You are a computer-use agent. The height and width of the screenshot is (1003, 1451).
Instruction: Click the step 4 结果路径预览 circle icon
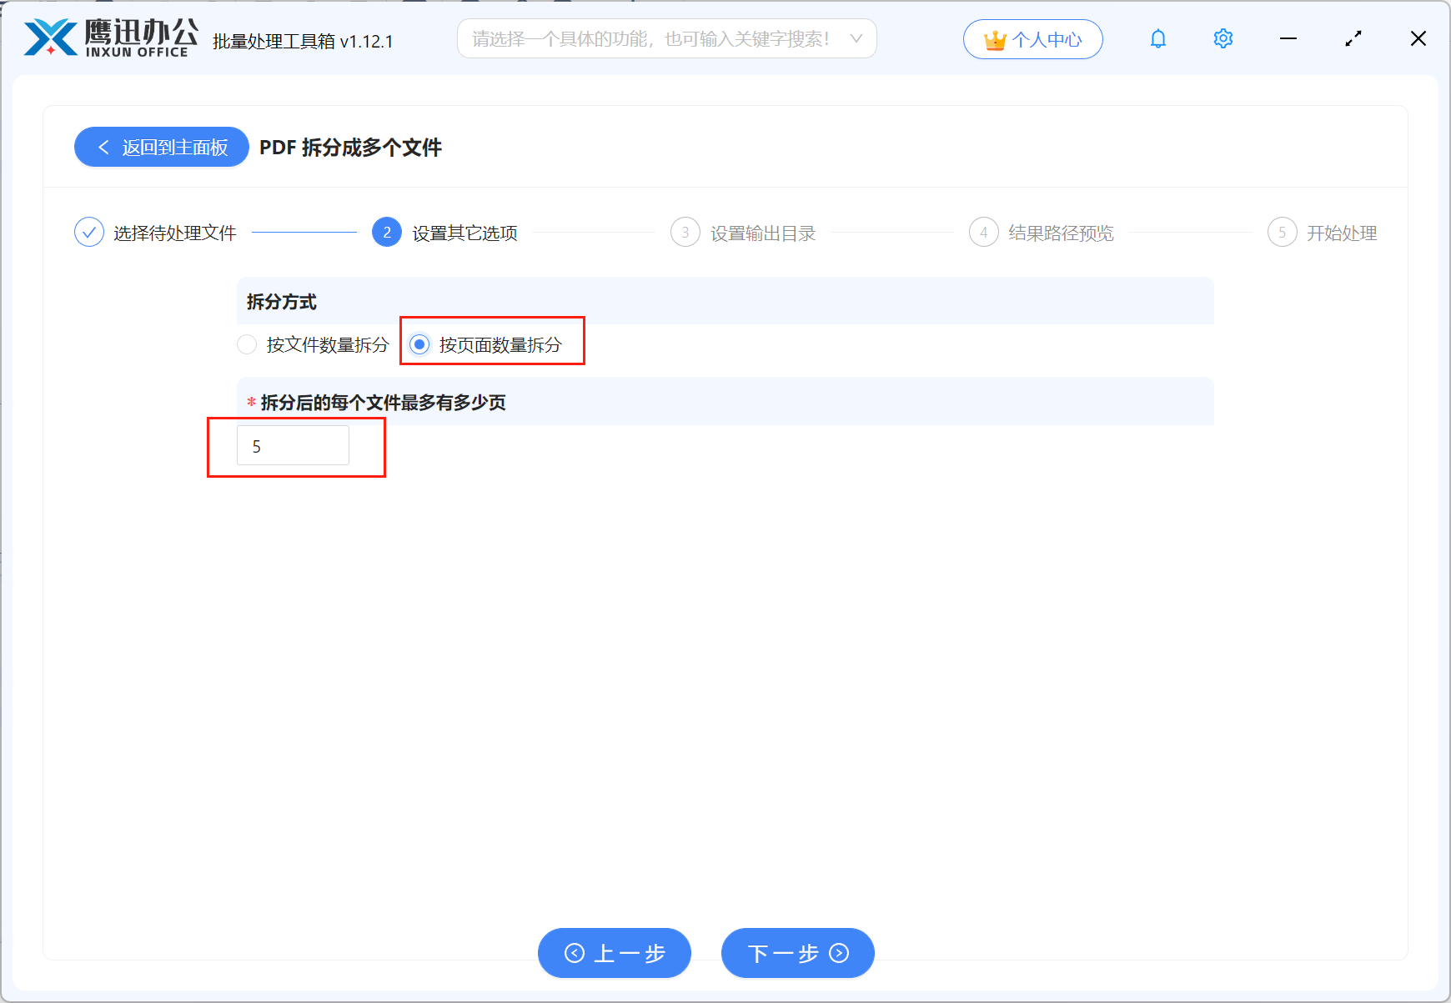(983, 232)
